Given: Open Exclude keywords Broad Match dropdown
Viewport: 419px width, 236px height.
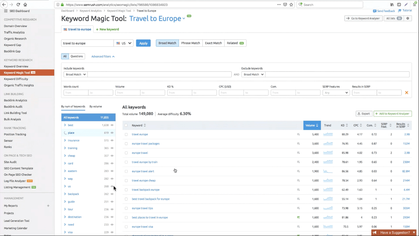Looking at the screenshot, I should [253, 74].
